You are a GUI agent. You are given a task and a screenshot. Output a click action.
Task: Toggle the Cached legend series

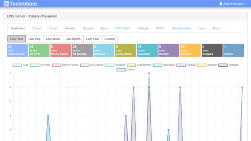186,65
